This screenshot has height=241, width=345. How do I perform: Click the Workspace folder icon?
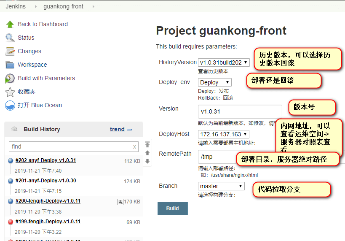tap(10, 65)
